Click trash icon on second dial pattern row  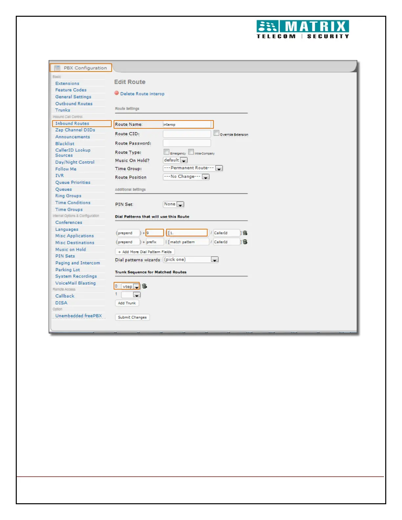click(245, 242)
